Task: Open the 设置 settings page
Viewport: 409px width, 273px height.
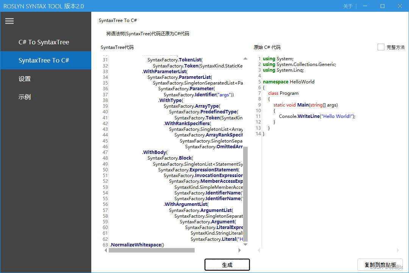Action: [46, 78]
